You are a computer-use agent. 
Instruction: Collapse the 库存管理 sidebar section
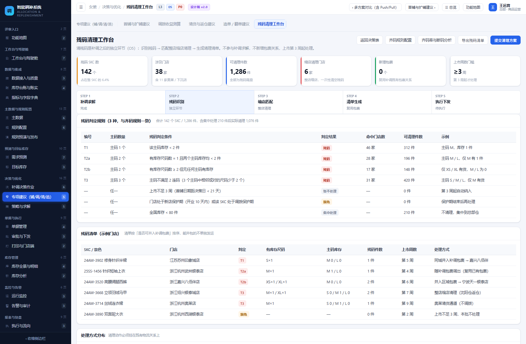[36, 258]
